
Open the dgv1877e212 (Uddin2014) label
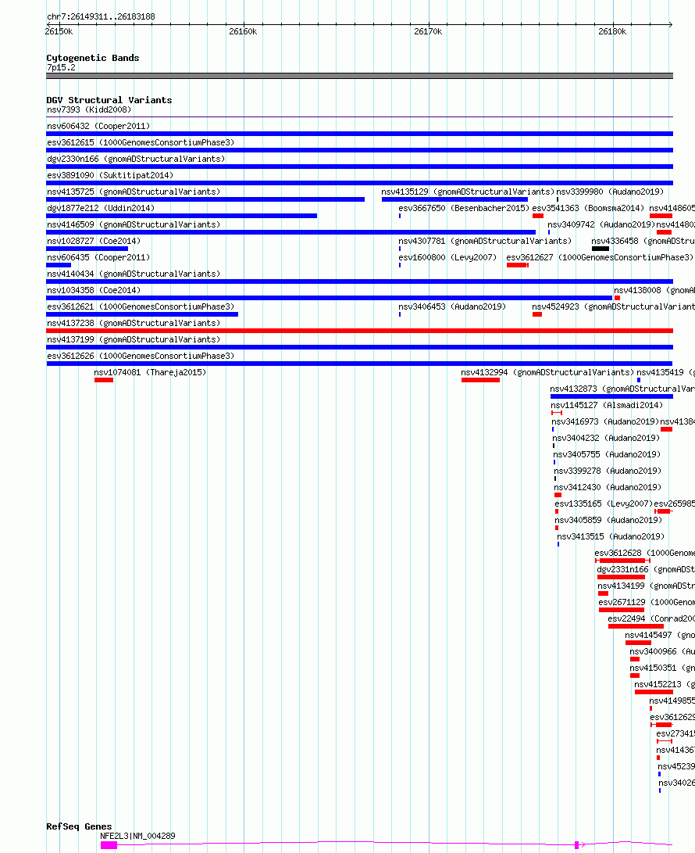click(101, 208)
